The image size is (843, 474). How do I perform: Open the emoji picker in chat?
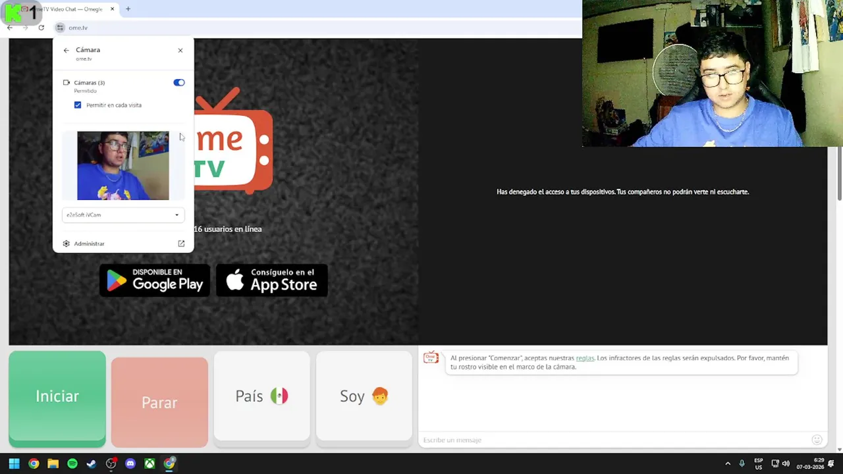817,440
